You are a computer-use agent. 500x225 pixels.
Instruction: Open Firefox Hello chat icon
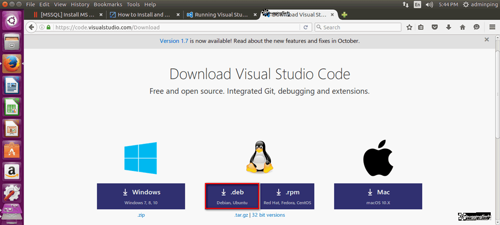click(x=477, y=27)
